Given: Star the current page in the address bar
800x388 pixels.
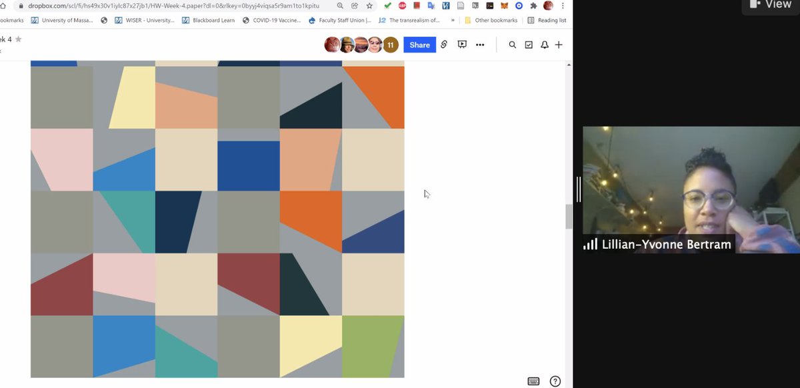Looking at the screenshot, I should (370, 5).
